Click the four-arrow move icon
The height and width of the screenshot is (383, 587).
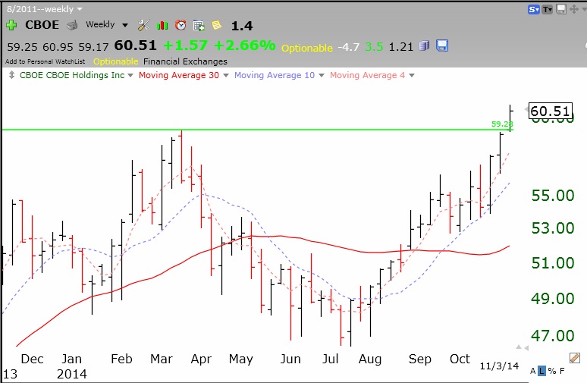point(573,9)
